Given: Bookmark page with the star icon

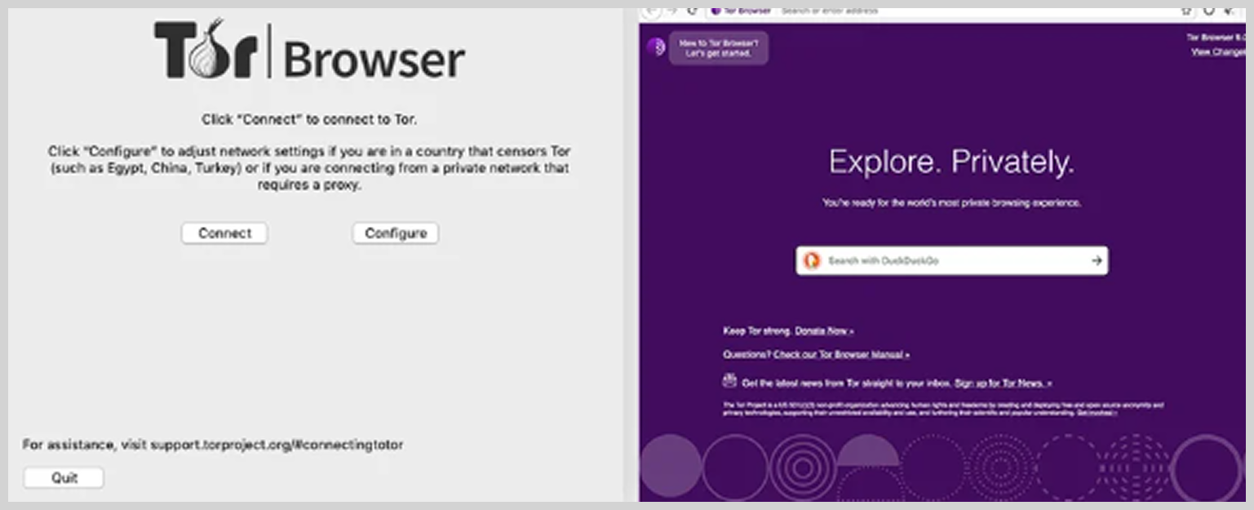Looking at the screenshot, I should point(1186,11).
